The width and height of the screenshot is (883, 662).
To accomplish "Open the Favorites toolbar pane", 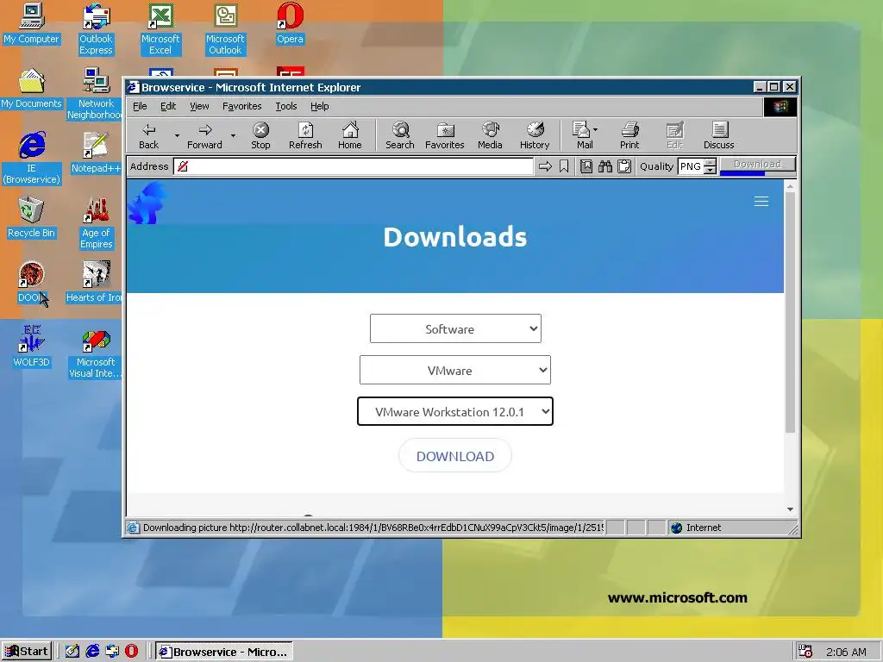I will click(444, 136).
